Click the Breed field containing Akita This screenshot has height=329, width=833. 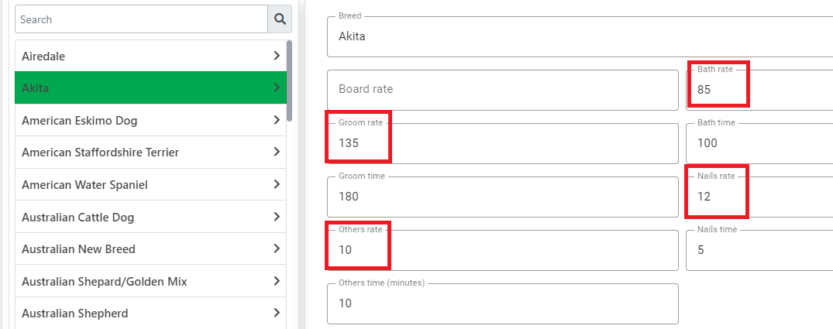pyautogui.click(x=580, y=36)
